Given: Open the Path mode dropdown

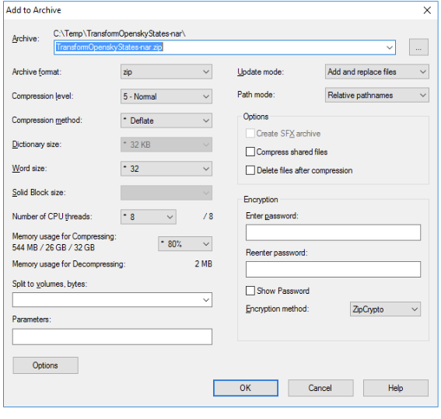Looking at the screenshot, I should point(377,96).
